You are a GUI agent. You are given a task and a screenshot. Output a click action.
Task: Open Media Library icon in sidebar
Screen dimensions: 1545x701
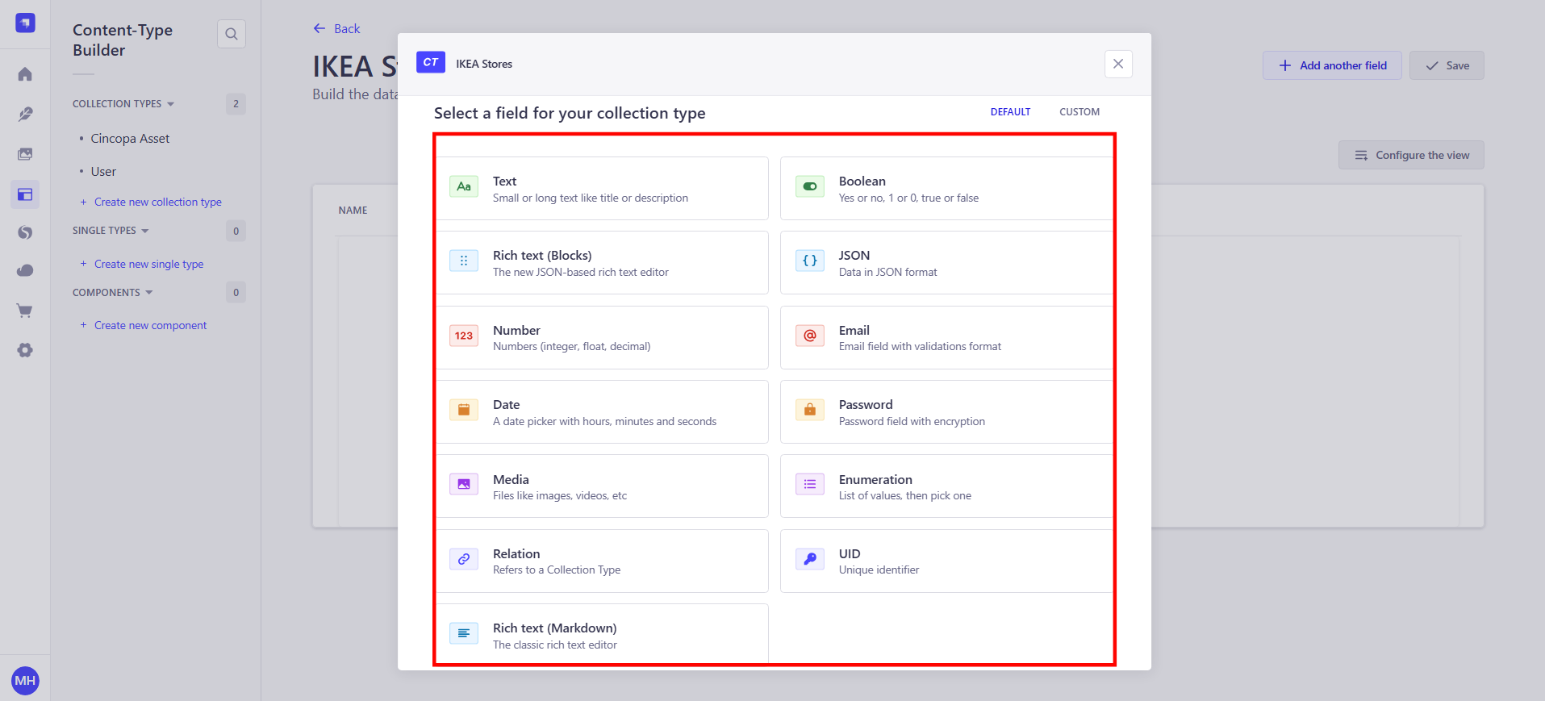coord(25,154)
